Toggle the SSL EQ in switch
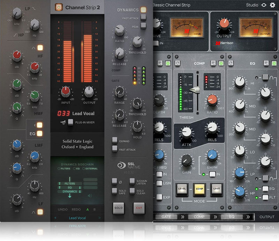Image resolution: width=279 pixels, height=241 pixels. point(39,133)
